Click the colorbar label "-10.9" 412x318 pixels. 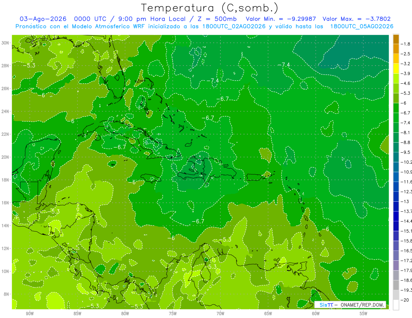[406, 172]
